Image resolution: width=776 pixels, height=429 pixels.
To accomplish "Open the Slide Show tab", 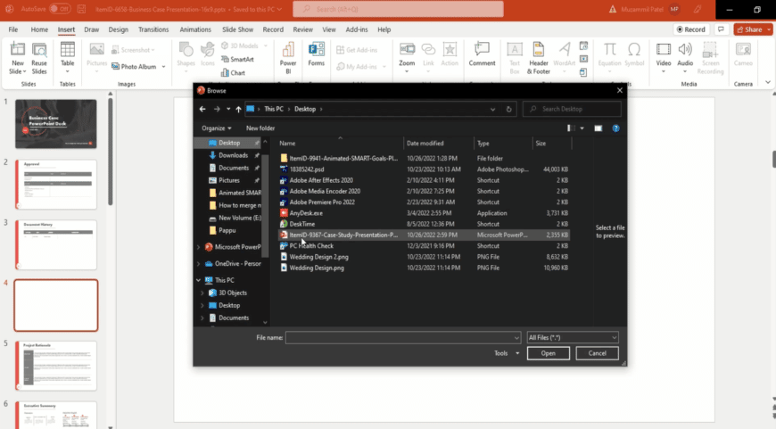I will click(237, 29).
